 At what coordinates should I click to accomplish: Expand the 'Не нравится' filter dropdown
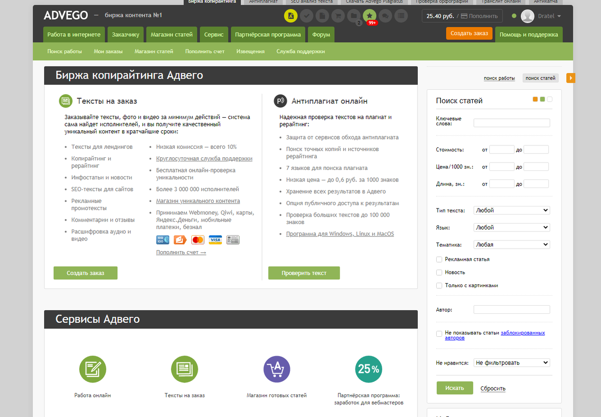(512, 363)
